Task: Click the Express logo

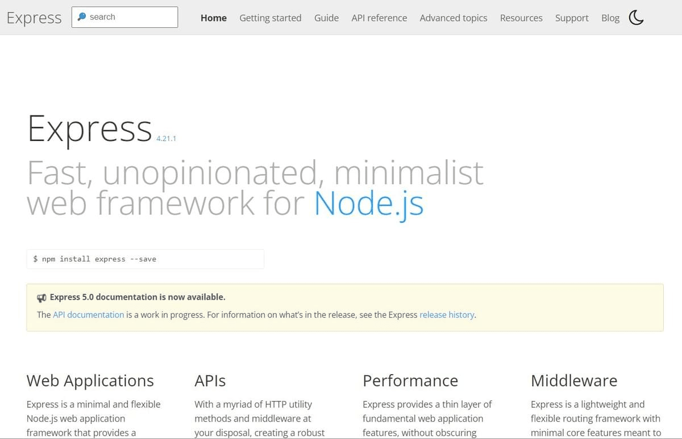Action: click(34, 18)
